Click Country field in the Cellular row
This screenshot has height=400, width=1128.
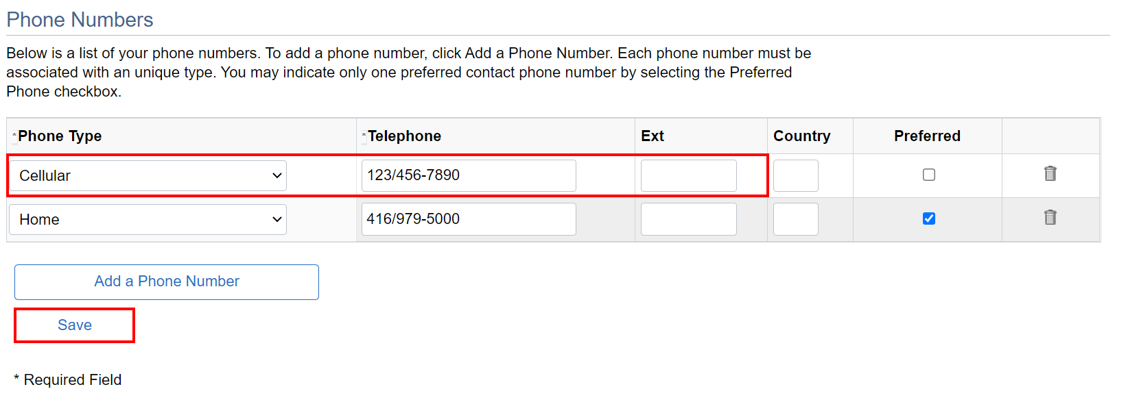(795, 175)
